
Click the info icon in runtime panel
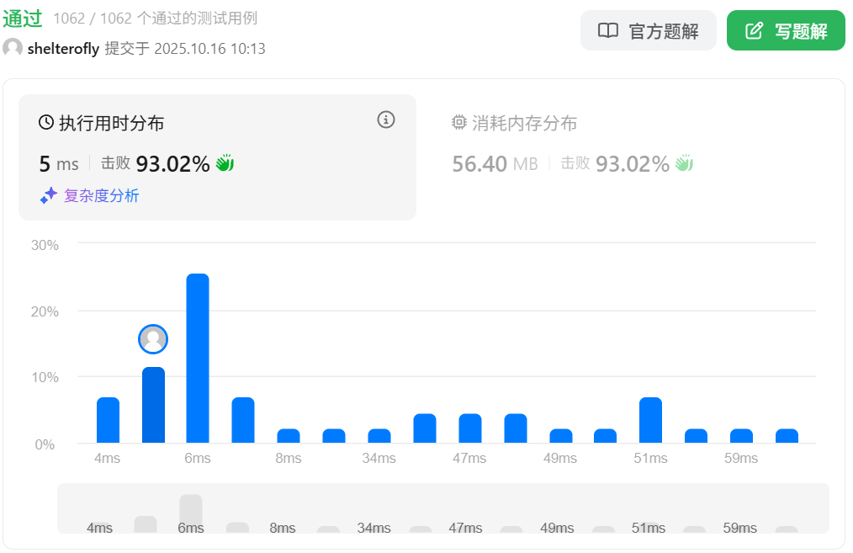coord(386,120)
